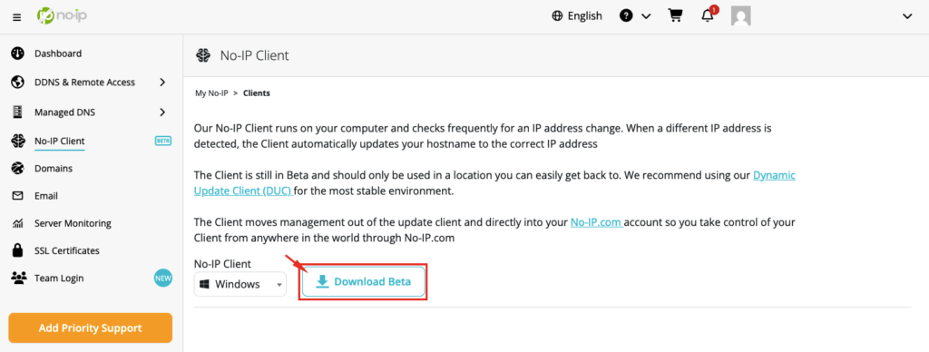The height and width of the screenshot is (352, 929).
Task: Click the Download Beta button
Action: click(363, 282)
